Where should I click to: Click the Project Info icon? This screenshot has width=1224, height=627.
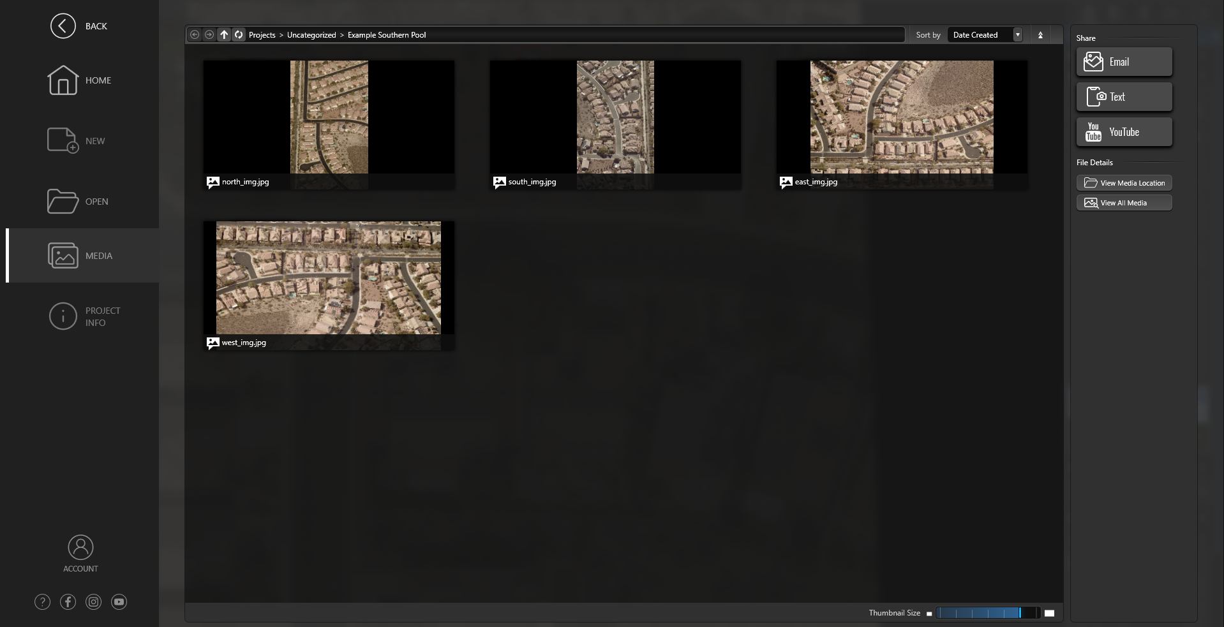tap(63, 316)
